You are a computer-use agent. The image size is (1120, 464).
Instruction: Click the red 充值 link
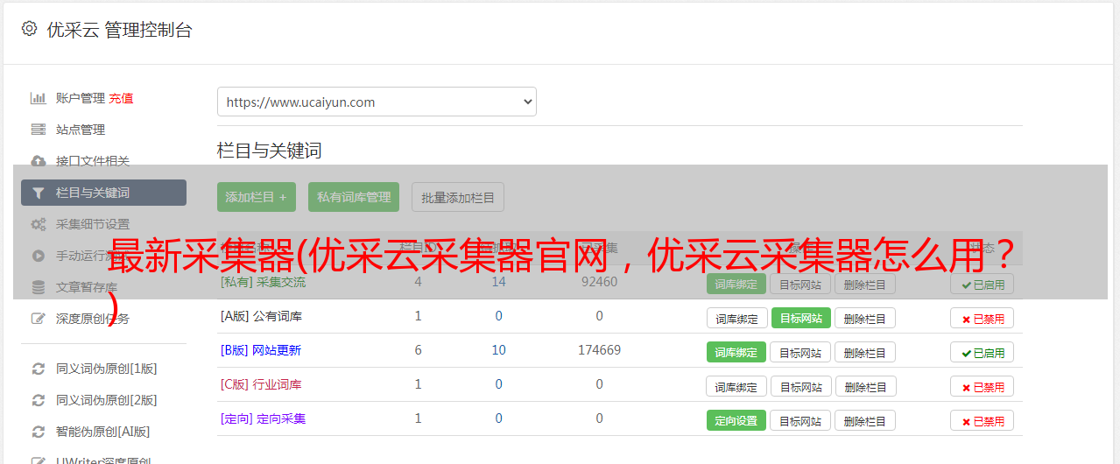[x=121, y=98]
